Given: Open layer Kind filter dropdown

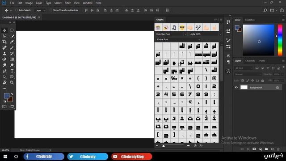Looking at the screenshot, I should (x=244, y=68).
